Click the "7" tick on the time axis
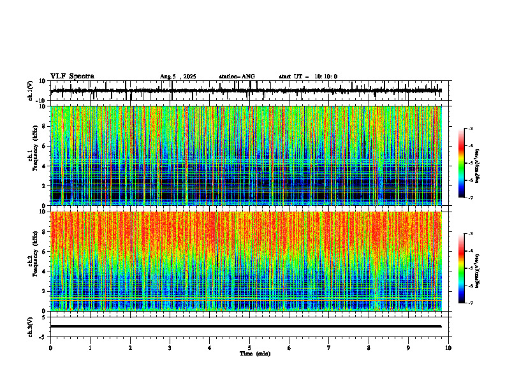505x390 pixels. point(329,348)
